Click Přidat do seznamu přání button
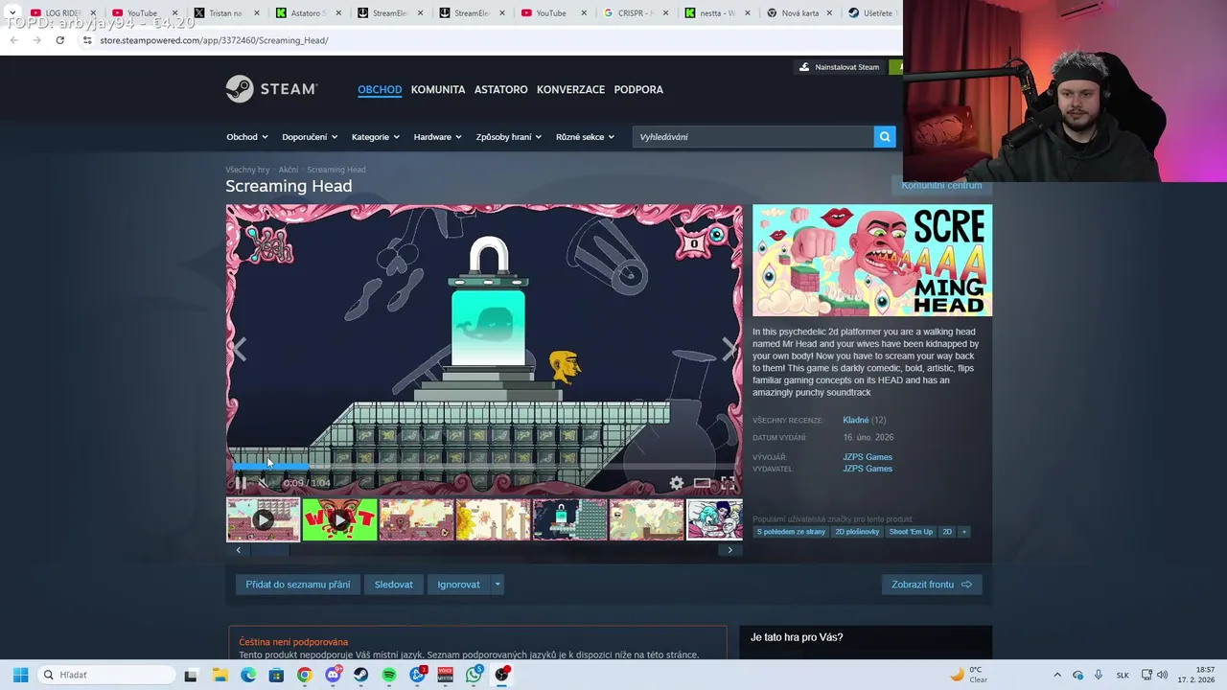The width and height of the screenshot is (1227, 690). [x=297, y=585]
